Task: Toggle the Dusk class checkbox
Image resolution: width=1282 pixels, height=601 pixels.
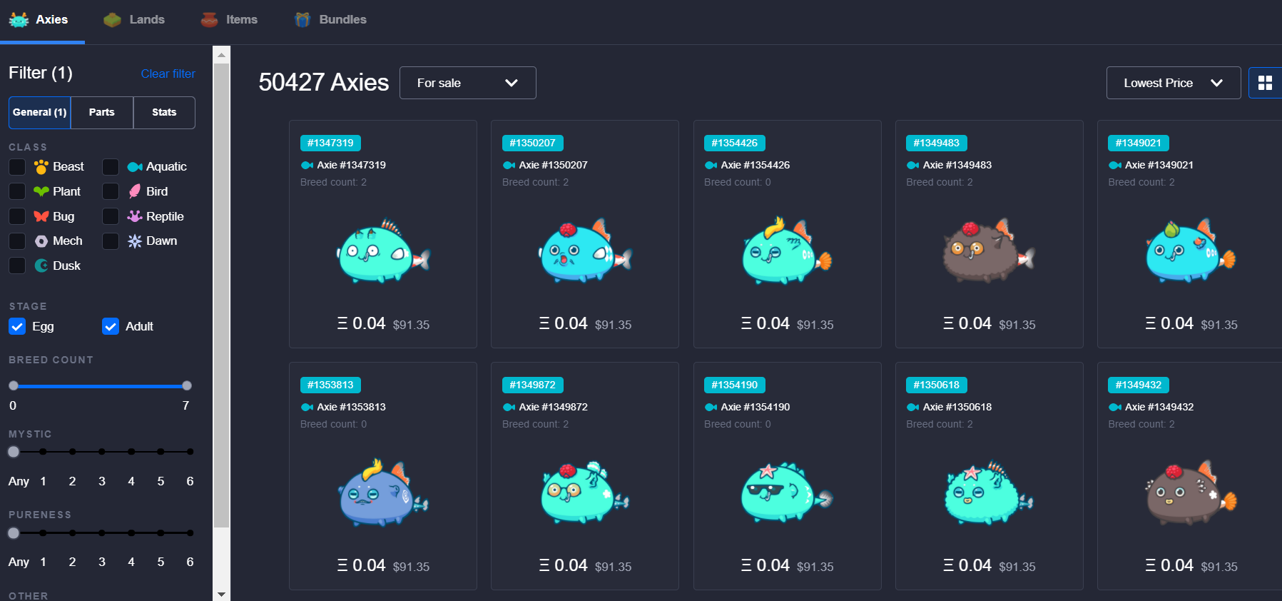Action: 17,266
